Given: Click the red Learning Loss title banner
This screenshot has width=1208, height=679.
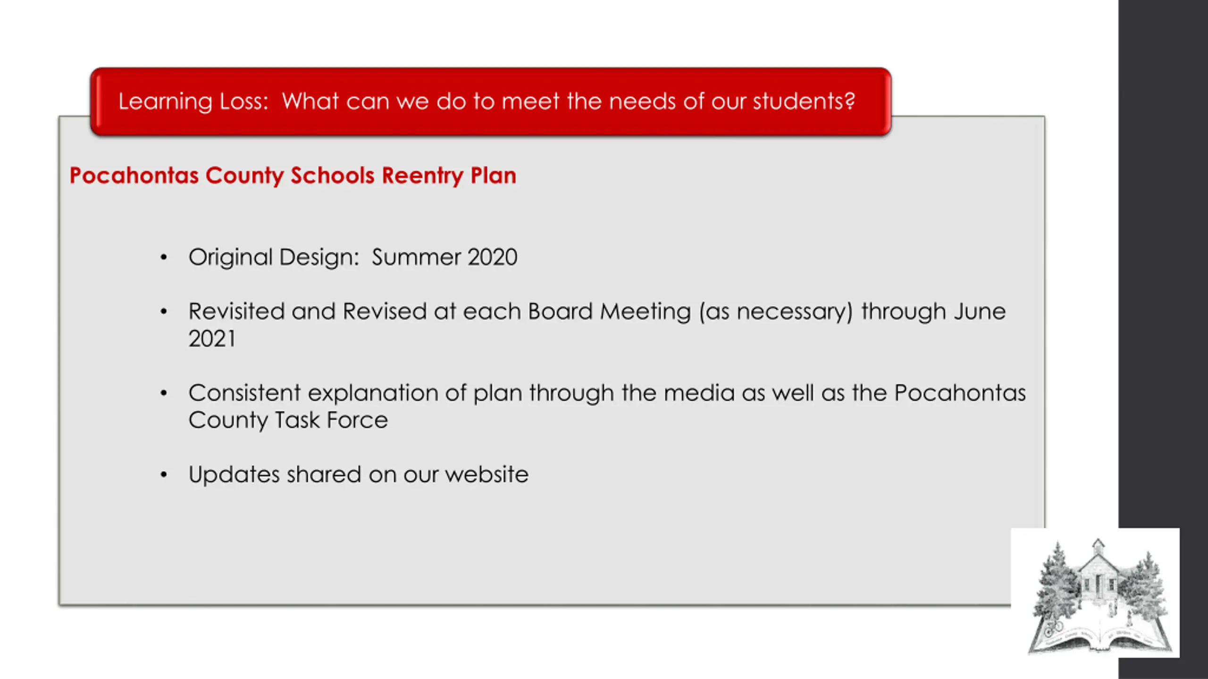Looking at the screenshot, I should tap(491, 102).
